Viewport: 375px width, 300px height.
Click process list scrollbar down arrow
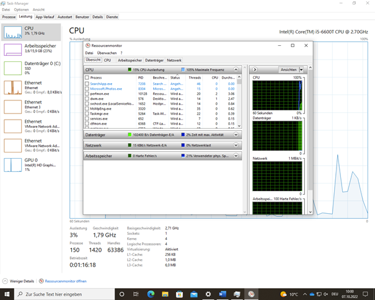pyautogui.click(x=239, y=126)
